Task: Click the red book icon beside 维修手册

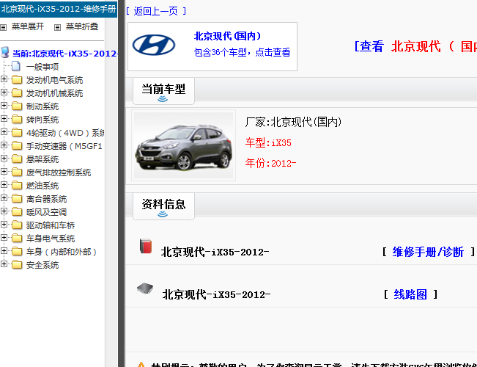Action: pos(146,247)
